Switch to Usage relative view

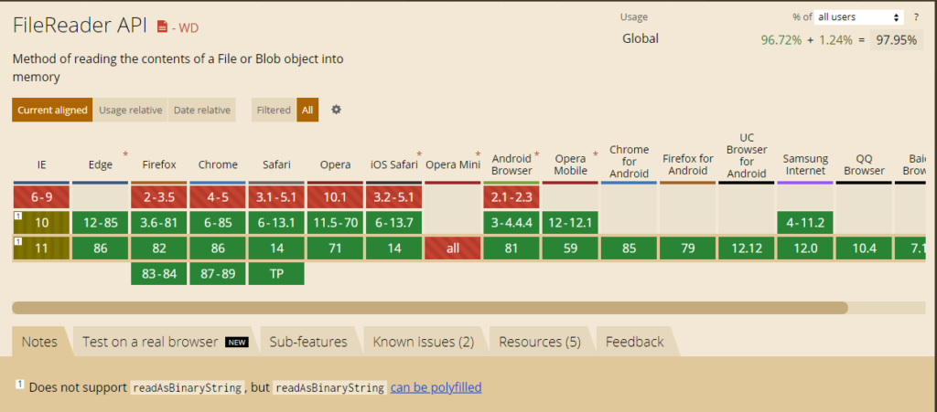coord(130,111)
